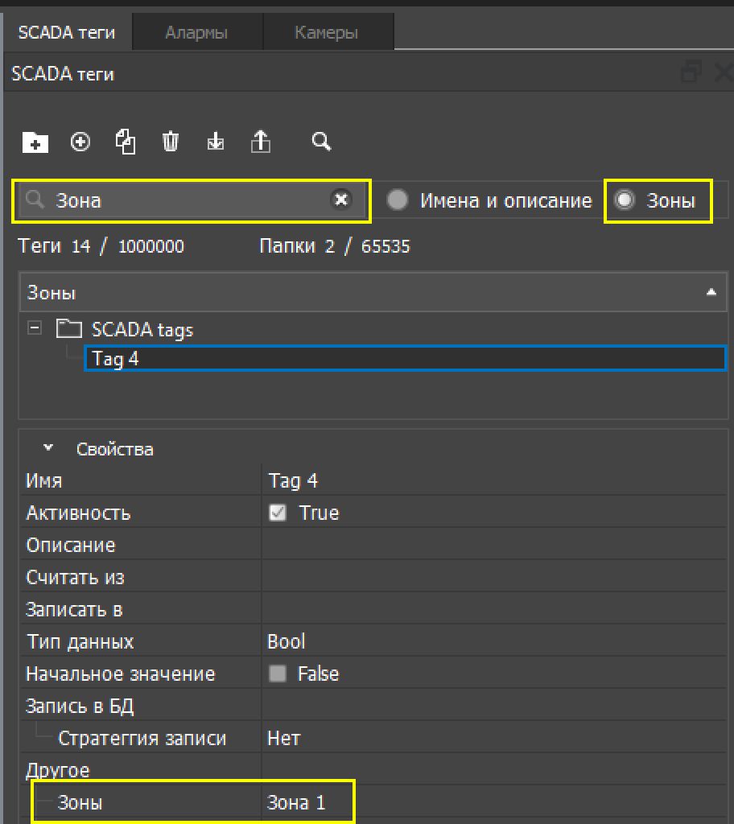Open the Камеры tab
The height and width of the screenshot is (824, 734).
tap(326, 33)
